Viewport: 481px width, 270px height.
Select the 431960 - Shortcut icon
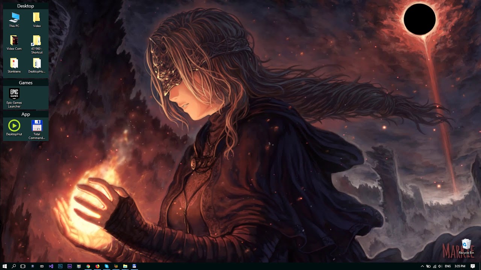(x=37, y=45)
